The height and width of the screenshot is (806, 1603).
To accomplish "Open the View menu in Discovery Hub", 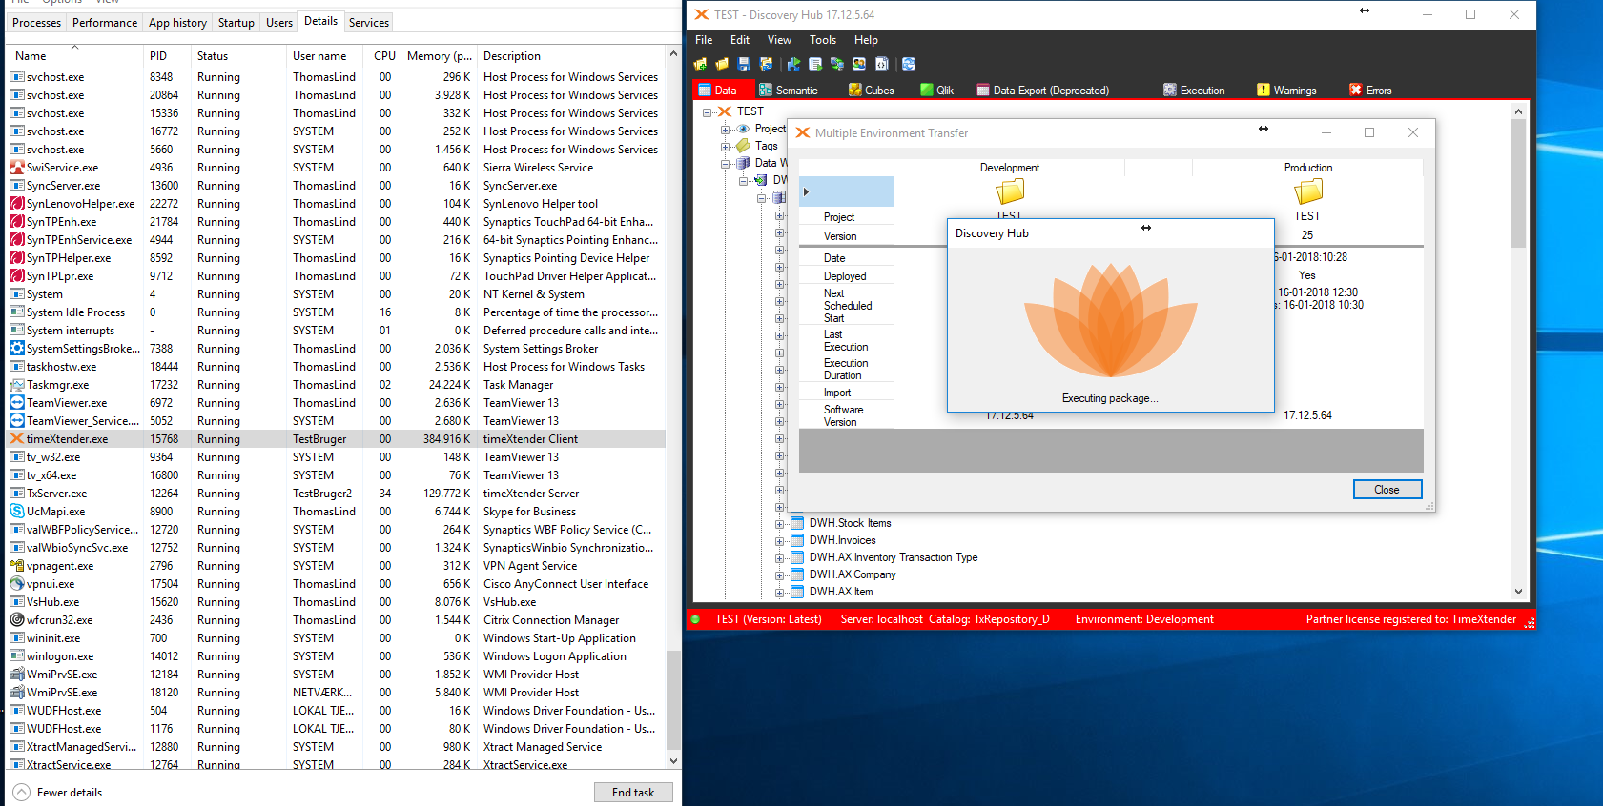I will 780,40.
